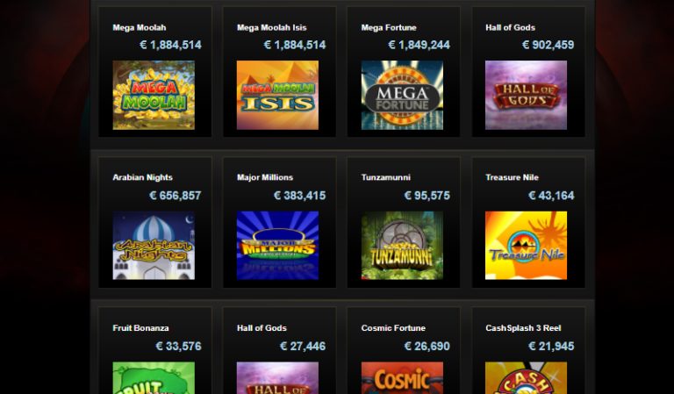Image resolution: width=674 pixels, height=394 pixels.
Task: Open the Hall of Gods thumbnail in the bottom row
Action: pos(277,377)
